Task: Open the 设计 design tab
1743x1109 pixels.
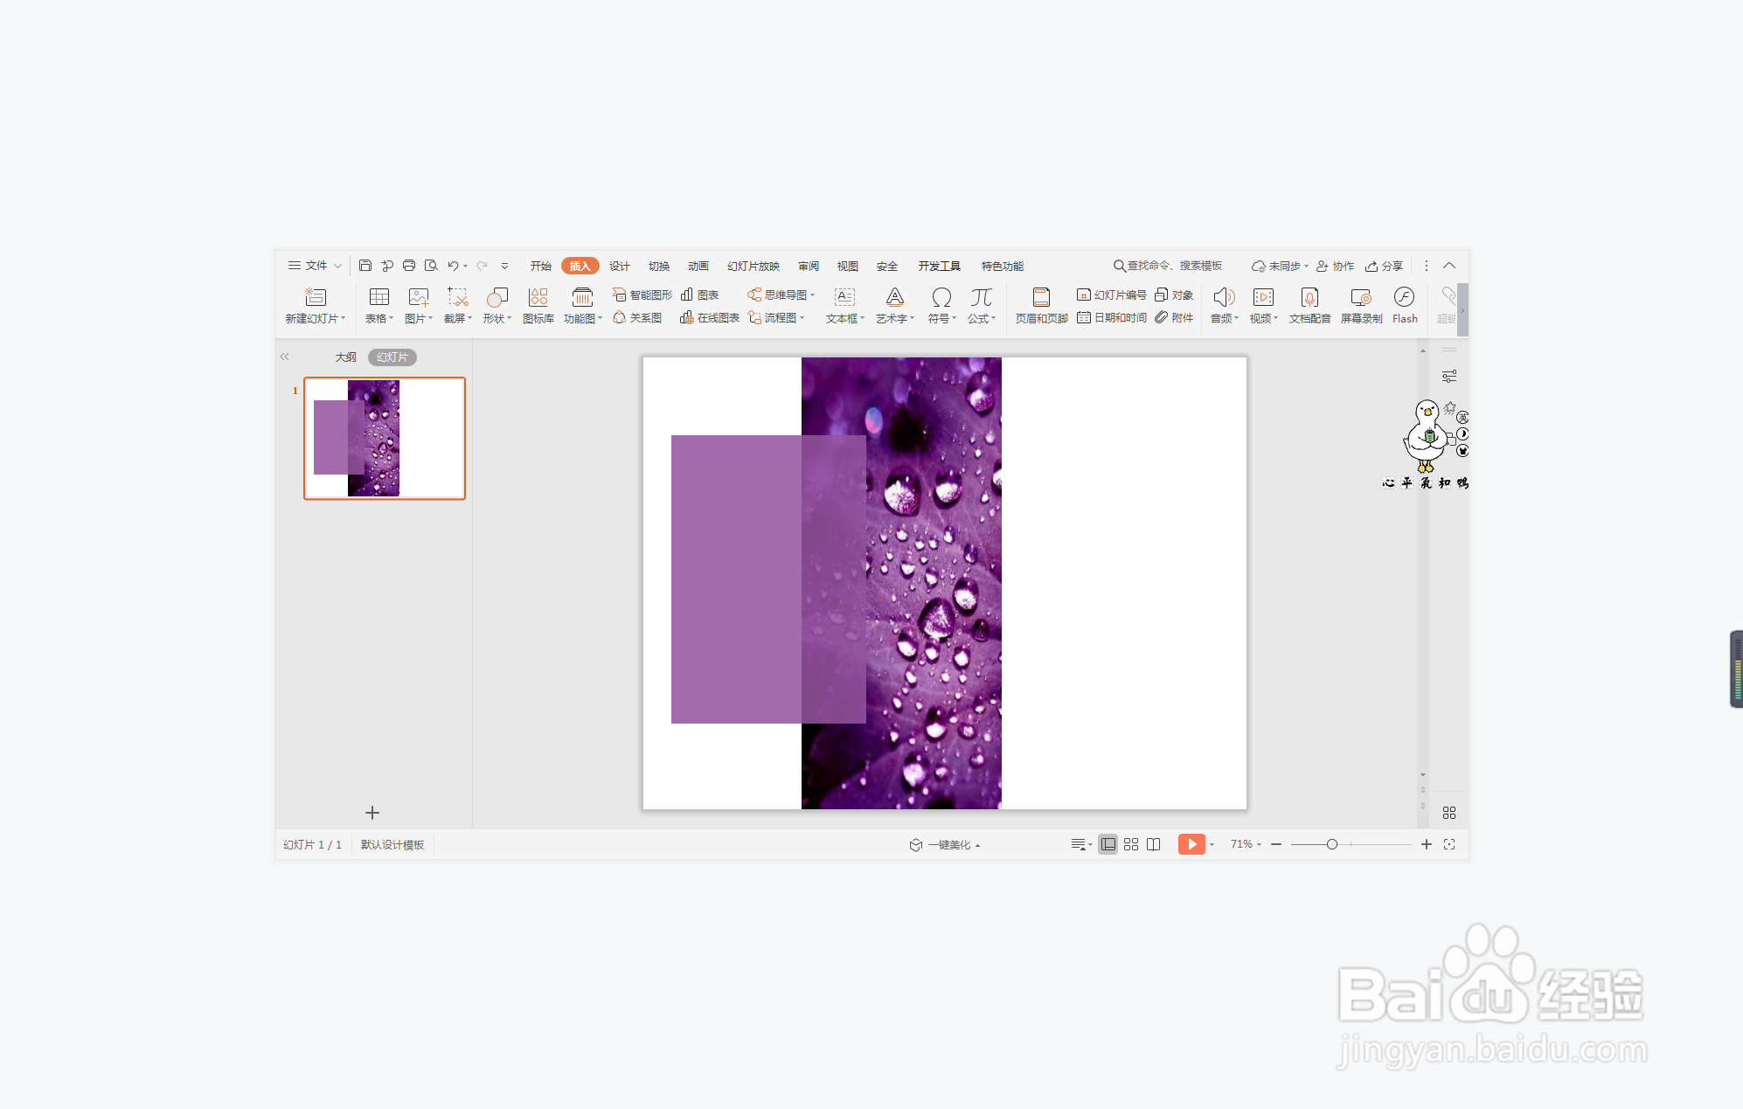Action: pyautogui.click(x=619, y=266)
